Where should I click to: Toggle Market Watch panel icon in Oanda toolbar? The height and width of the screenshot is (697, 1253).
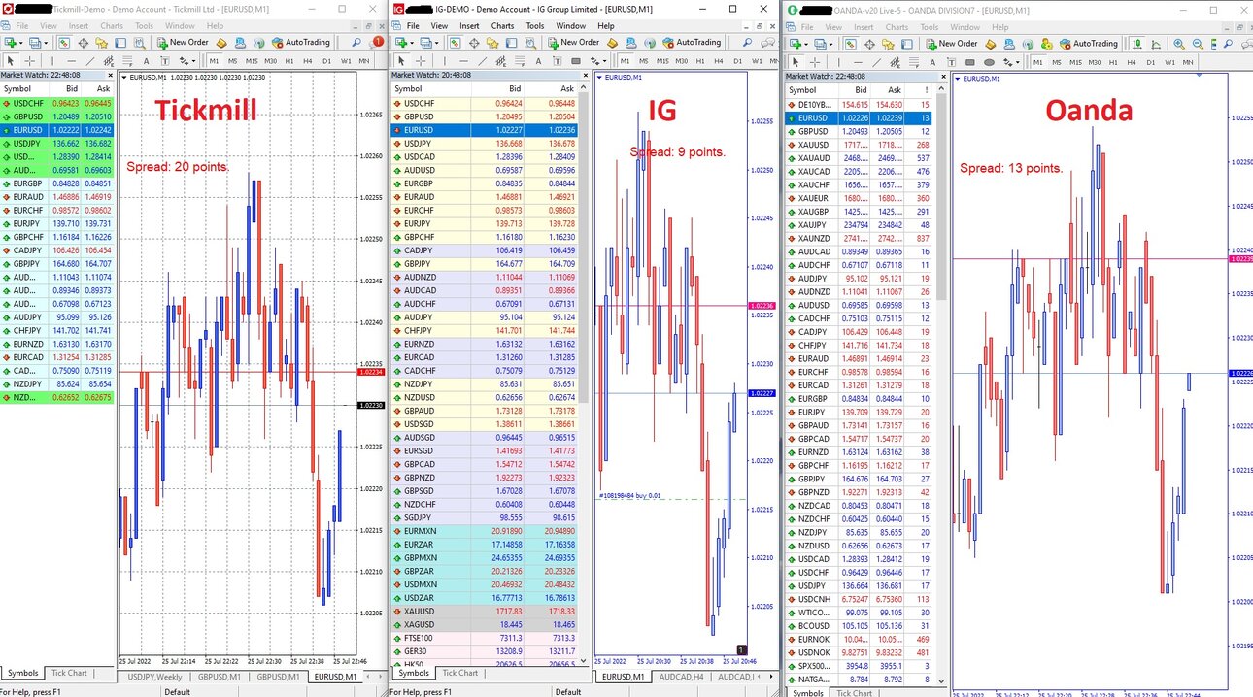850,44
